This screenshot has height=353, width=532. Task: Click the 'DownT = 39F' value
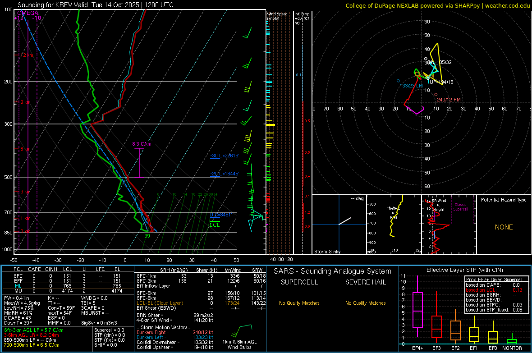(18, 323)
